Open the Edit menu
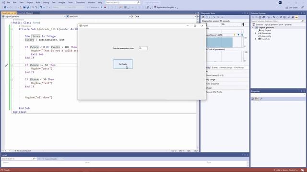This screenshot has width=307, height=172. click(x=15, y=2)
